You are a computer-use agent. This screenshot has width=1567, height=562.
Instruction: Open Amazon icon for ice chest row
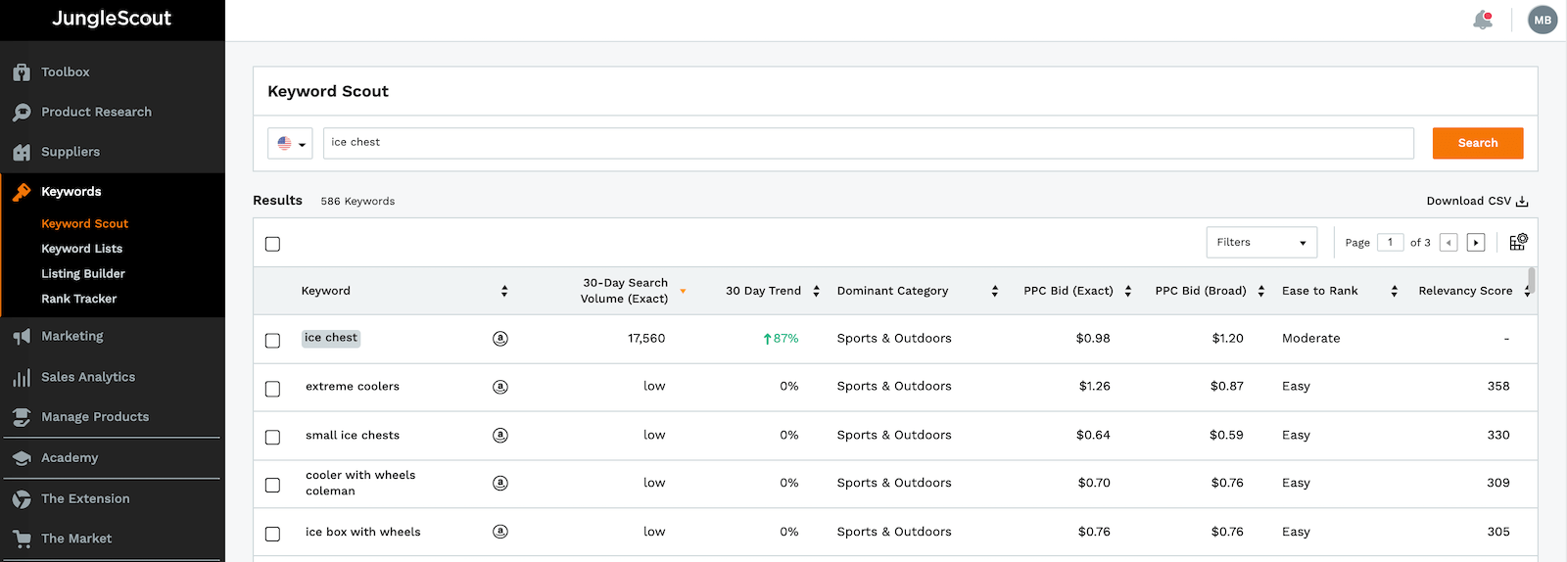tap(500, 339)
